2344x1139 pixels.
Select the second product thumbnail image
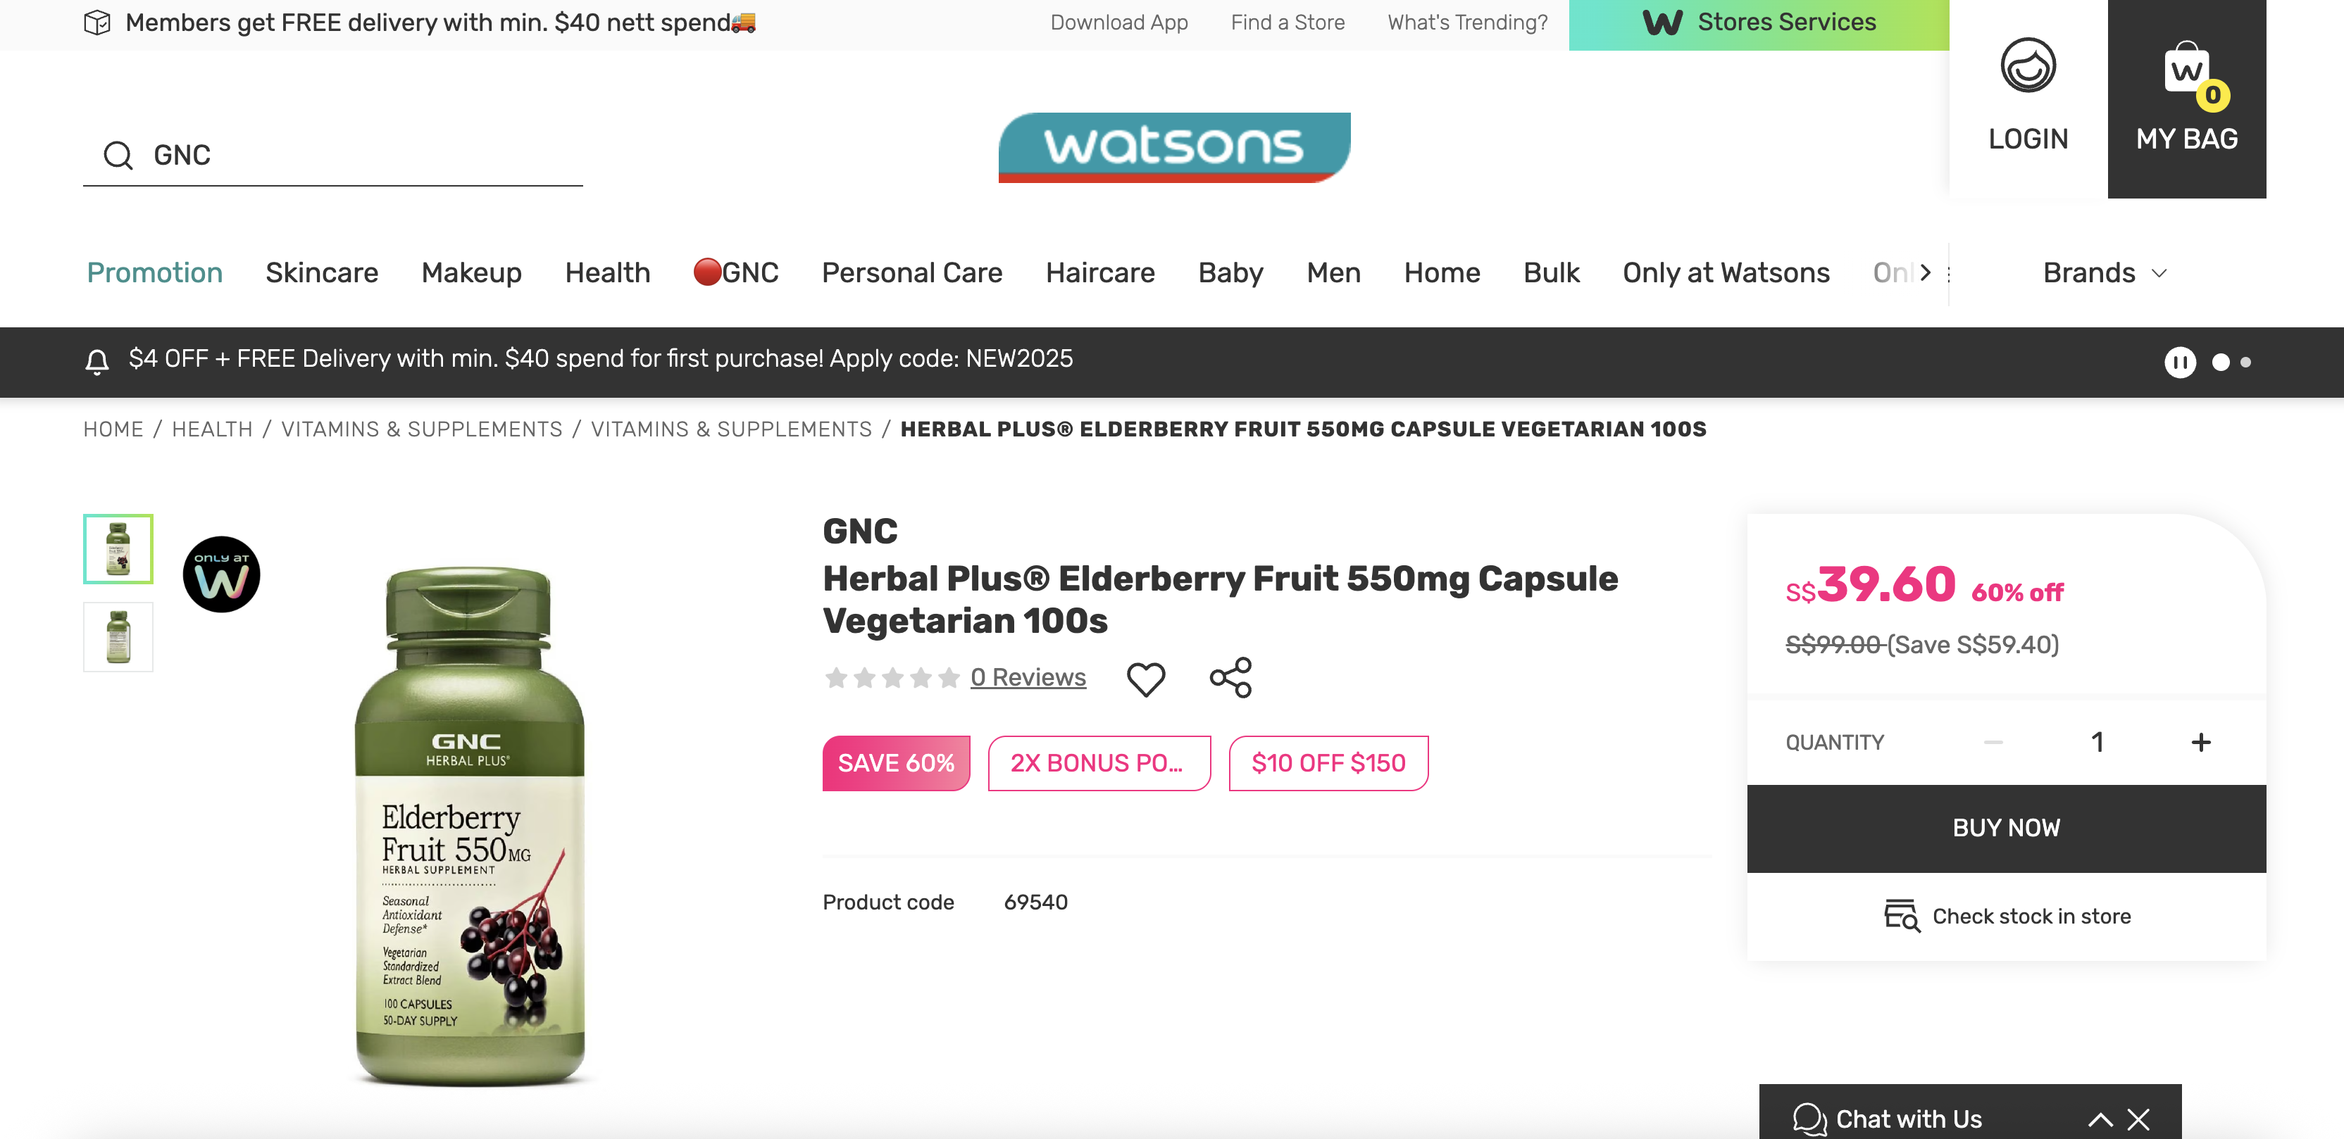point(118,637)
